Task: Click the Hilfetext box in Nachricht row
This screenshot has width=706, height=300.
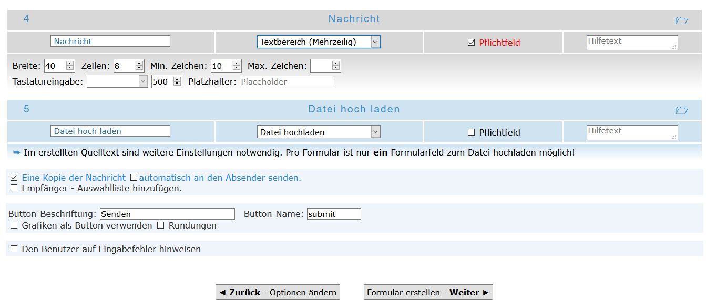Action: click(x=631, y=43)
